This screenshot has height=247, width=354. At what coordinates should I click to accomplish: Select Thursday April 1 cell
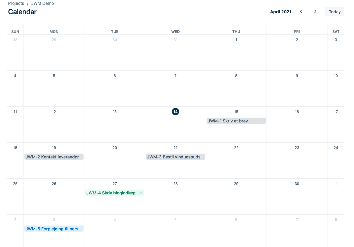[x=236, y=53]
